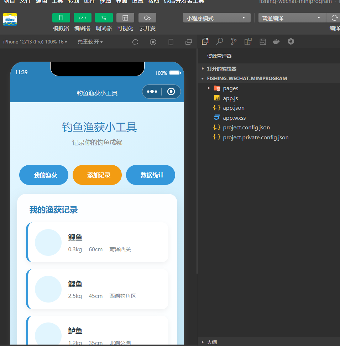This screenshot has height=346, width=340.
Task: Open the app.json file
Action: (269, 108)
